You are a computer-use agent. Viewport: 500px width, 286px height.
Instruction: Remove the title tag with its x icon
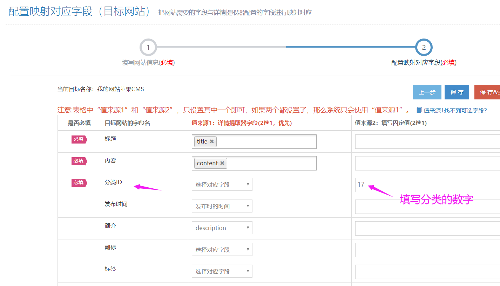[x=212, y=141]
